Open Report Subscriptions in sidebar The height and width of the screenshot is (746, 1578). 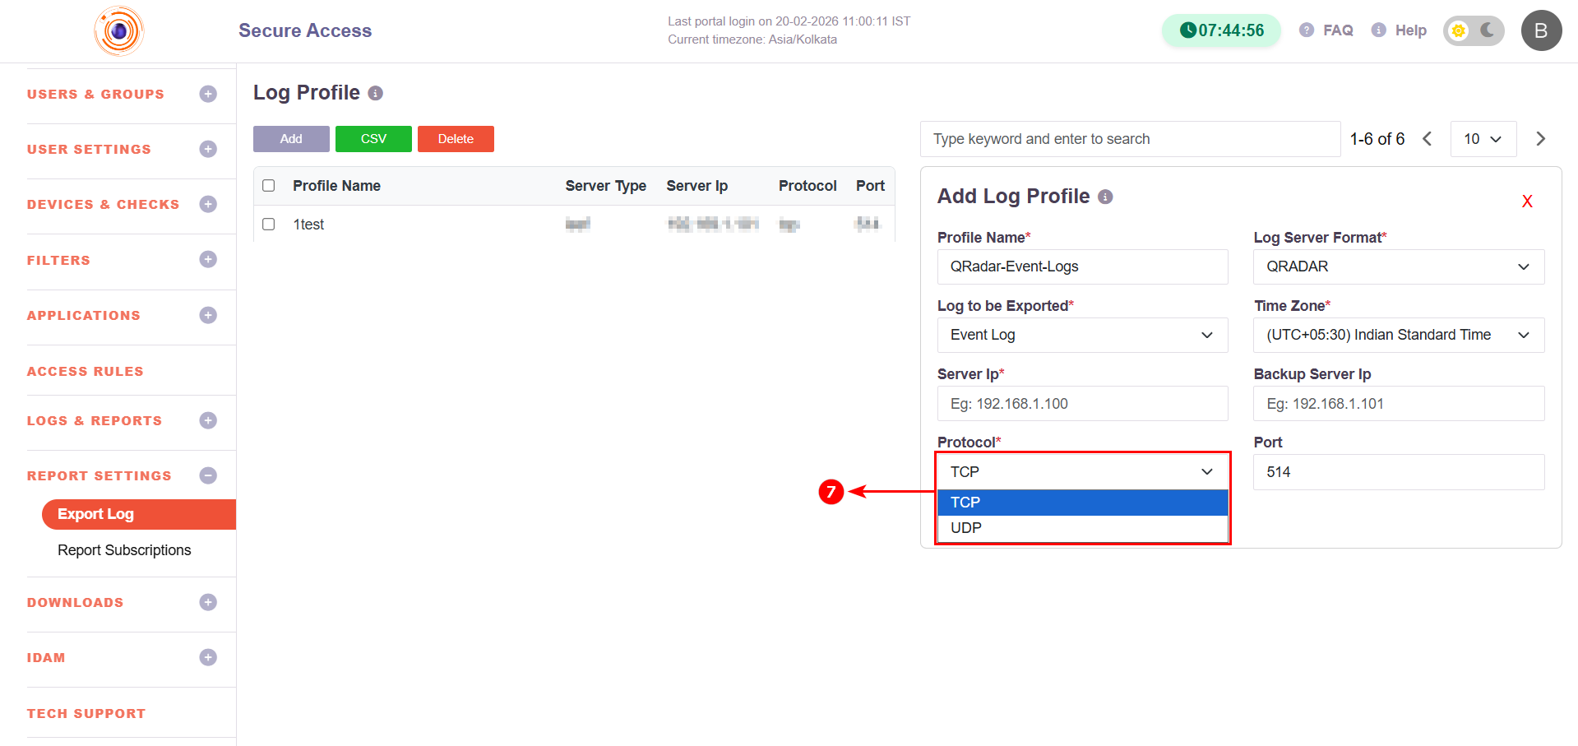click(124, 550)
